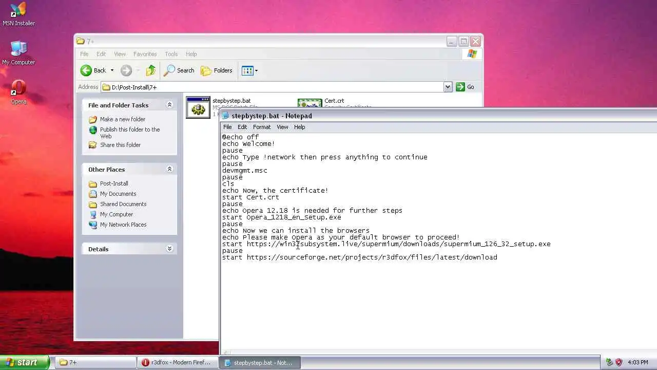
Task: Click the Windows Start button
Action: point(25,362)
